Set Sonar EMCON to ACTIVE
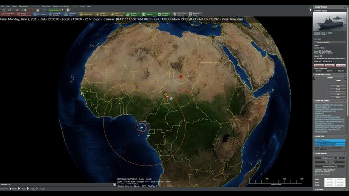The image size is (349, 196). click(330, 183)
